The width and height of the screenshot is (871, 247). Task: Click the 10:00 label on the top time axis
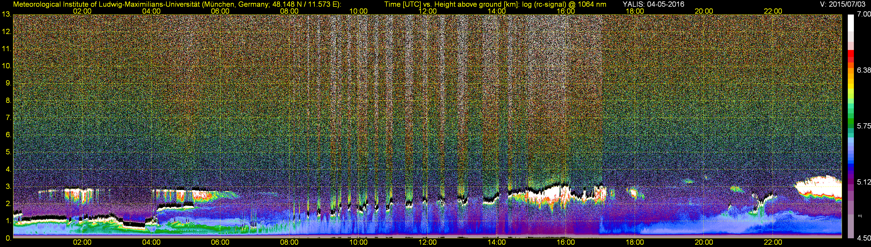[358, 11]
